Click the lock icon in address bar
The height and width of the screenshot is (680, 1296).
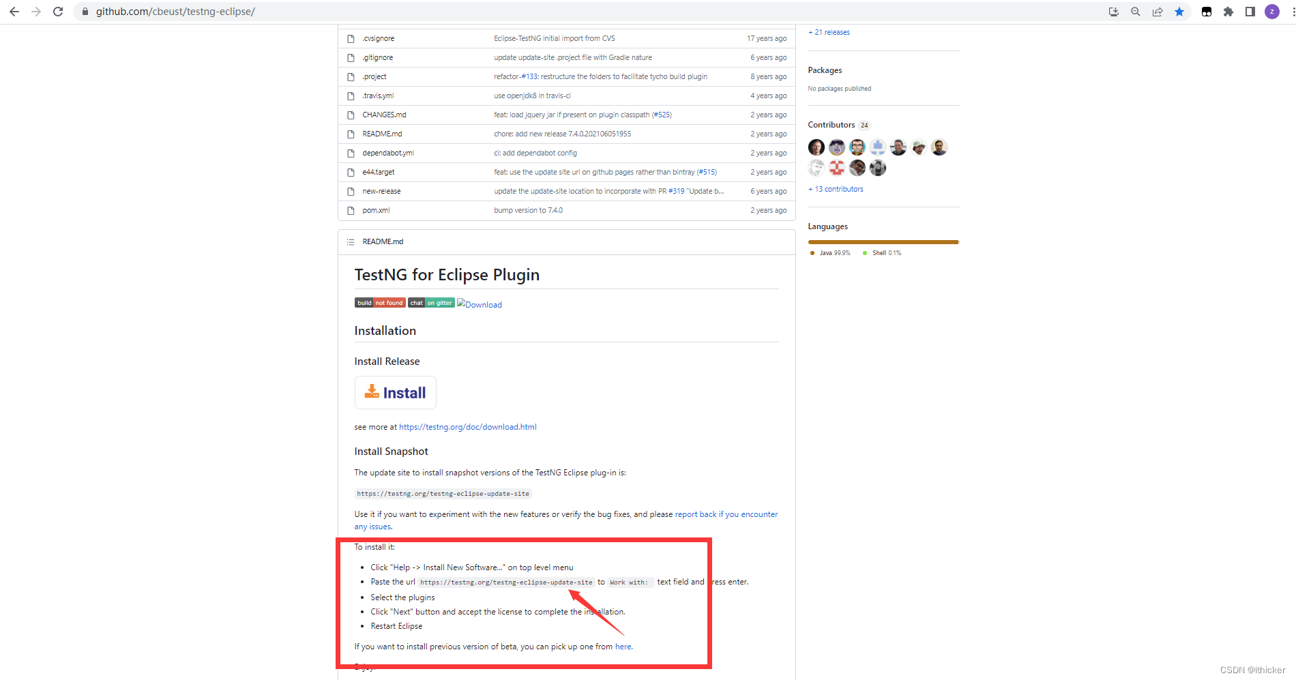[x=85, y=12]
